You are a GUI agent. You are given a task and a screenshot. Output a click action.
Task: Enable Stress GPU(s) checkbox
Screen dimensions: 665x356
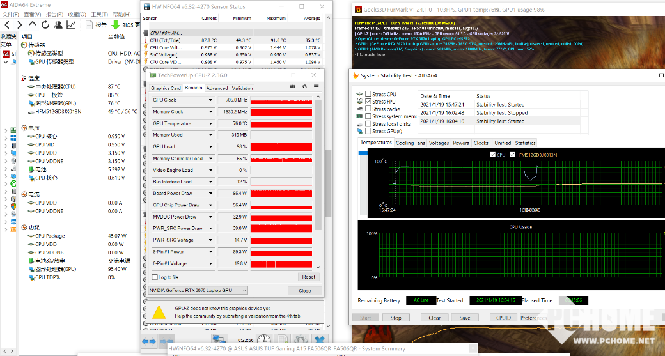tap(368, 131)
